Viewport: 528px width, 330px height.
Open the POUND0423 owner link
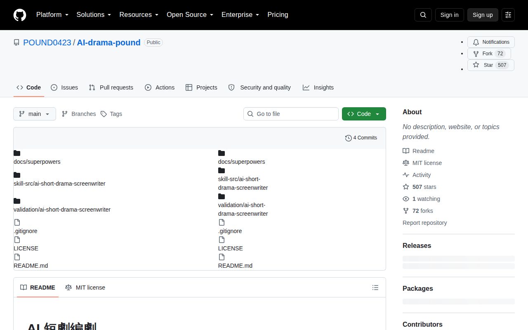pos(47,42)
